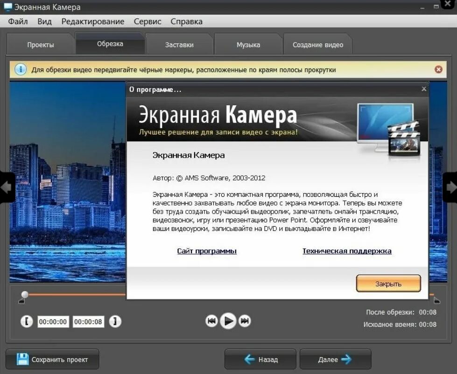Open the Файл menu
457x374 pixels.
[18, 21]
